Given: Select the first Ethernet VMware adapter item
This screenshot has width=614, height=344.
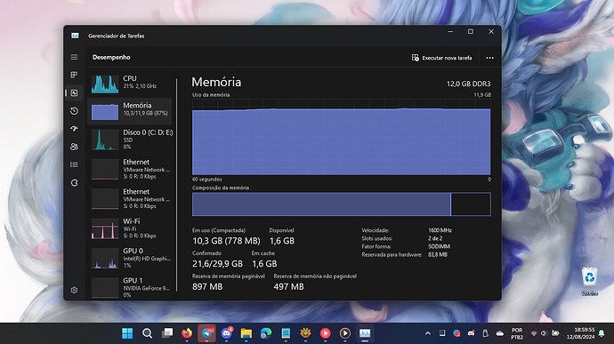Looking at the screenshot, I should point(130,169).
